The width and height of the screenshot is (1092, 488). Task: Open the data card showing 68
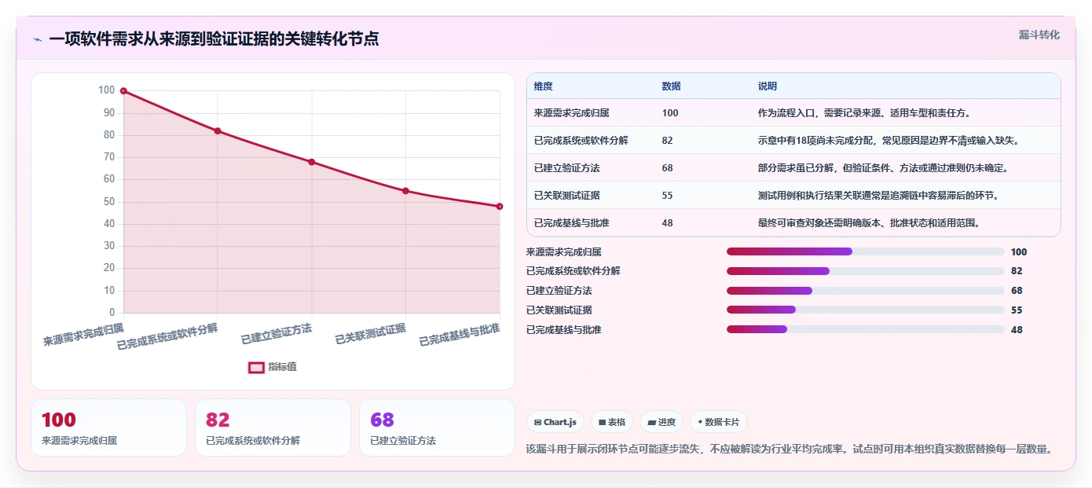pyautogui.click(x=437, y=427)
